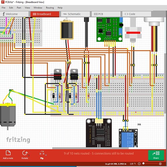The image size is (167, 167).
Task: Select the resistor beside the right MOSFET
Action: [x=76, y=96]
